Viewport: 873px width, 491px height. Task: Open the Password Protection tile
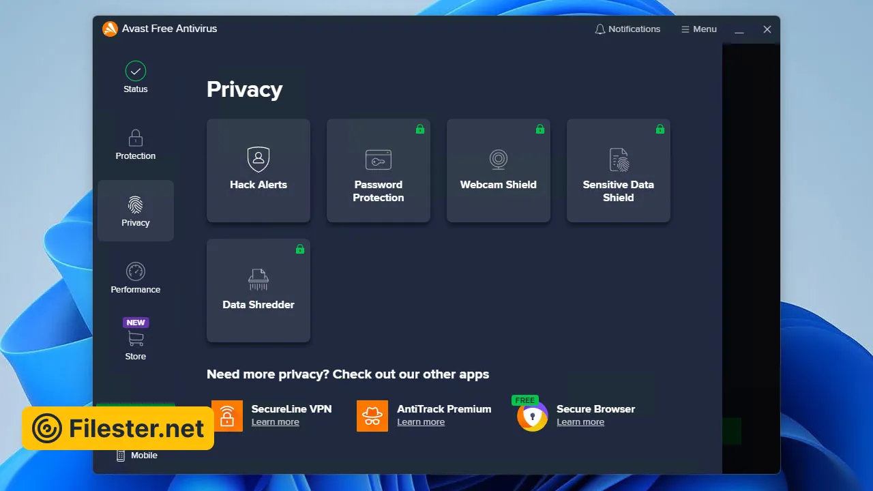click(x=379, y=170)
